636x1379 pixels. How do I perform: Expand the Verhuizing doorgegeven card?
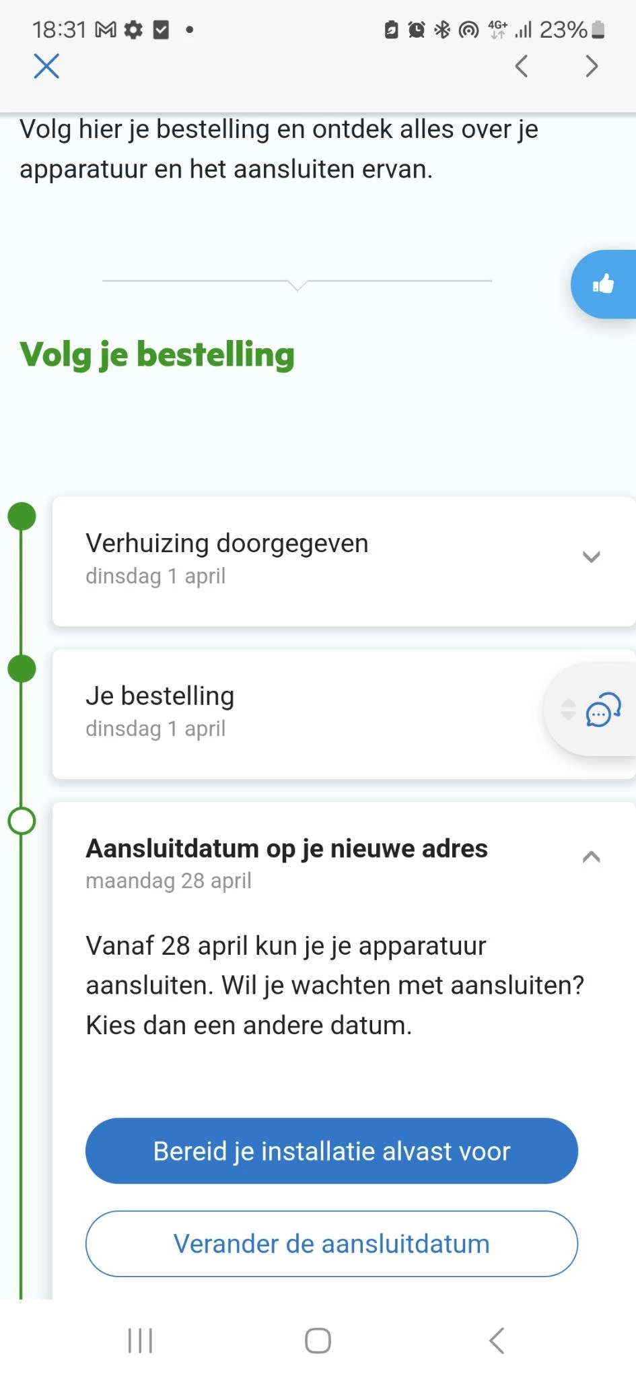pyautogui.click(x=591, y=557)
